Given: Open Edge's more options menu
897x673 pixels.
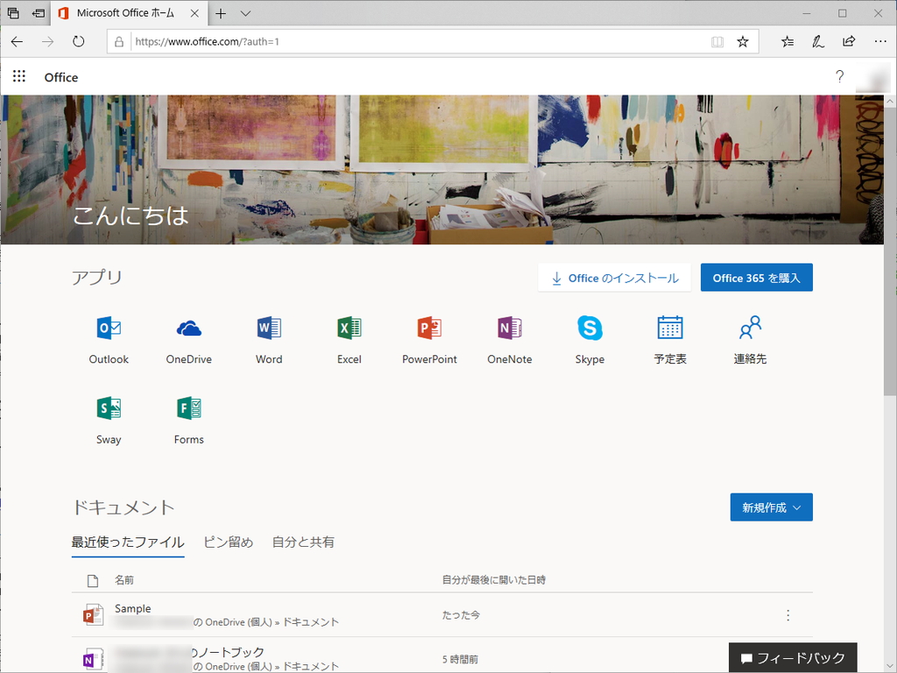Looking at the screenshot, I should (879, 41).
